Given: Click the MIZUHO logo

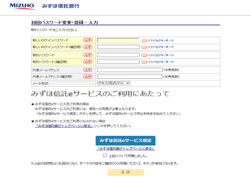Looking at the screenshot, I should (x=22, y=7).
